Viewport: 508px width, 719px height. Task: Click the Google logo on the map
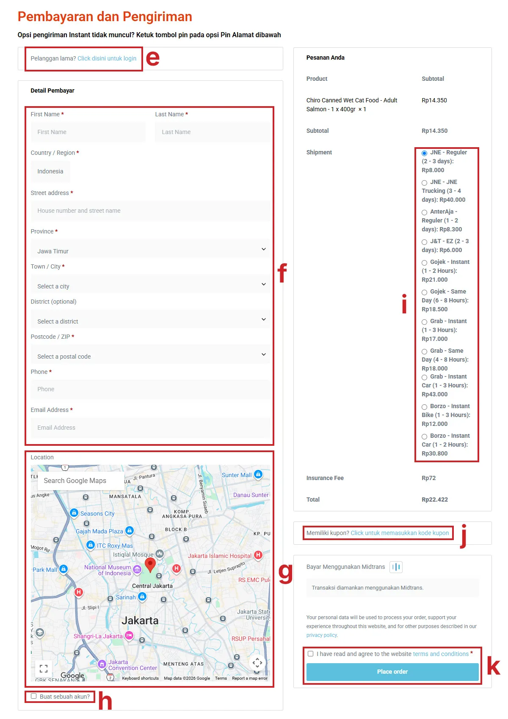coord(72,675)
